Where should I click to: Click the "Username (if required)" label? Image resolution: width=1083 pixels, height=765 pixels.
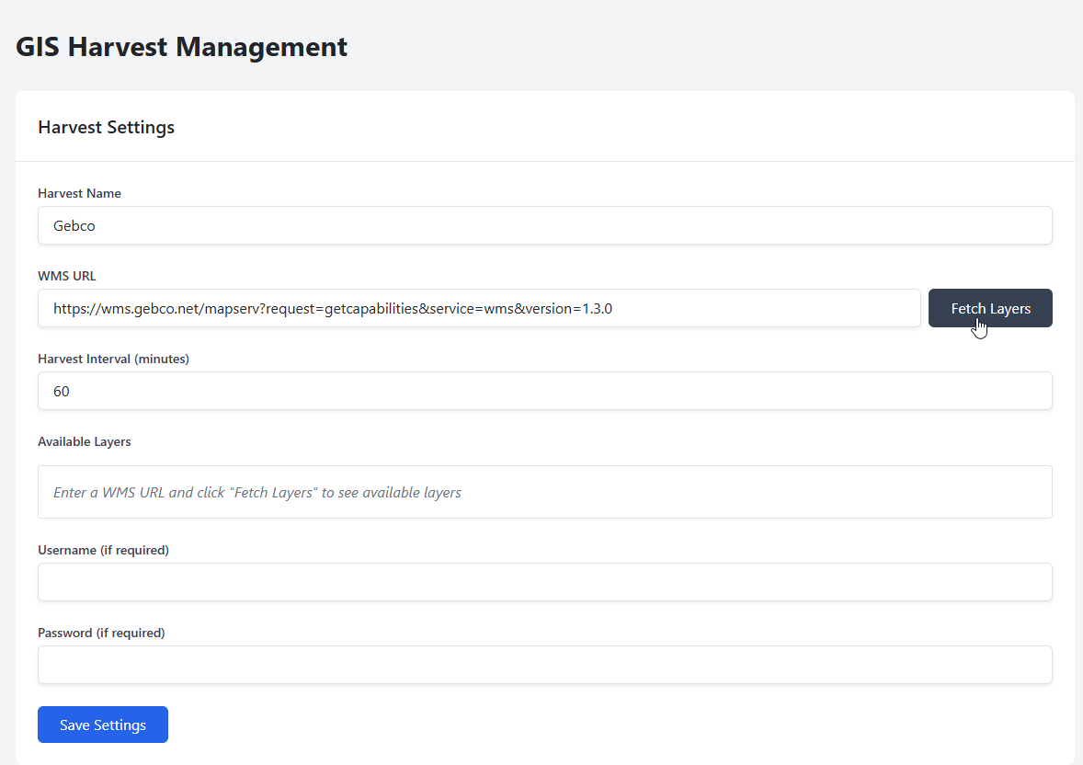(103, 550)
